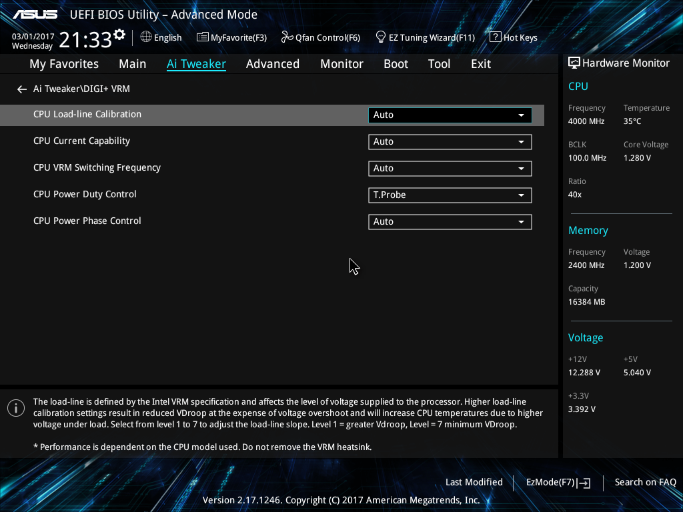The image size is (683, 512).
Task: Click the Core Voltage value 1.280 V
Action: pyautogui.click(x=637, y=158)
